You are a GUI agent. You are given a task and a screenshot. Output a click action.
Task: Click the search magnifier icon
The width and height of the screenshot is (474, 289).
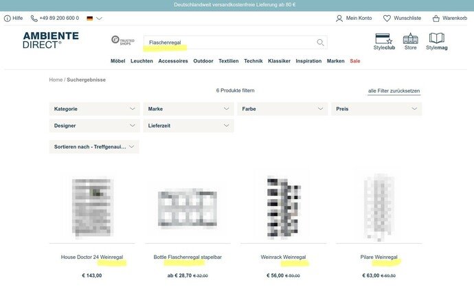[x=320, y=43]
